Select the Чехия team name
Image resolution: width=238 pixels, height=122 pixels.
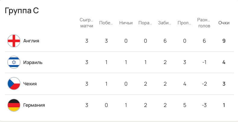(x=30, y=84)
